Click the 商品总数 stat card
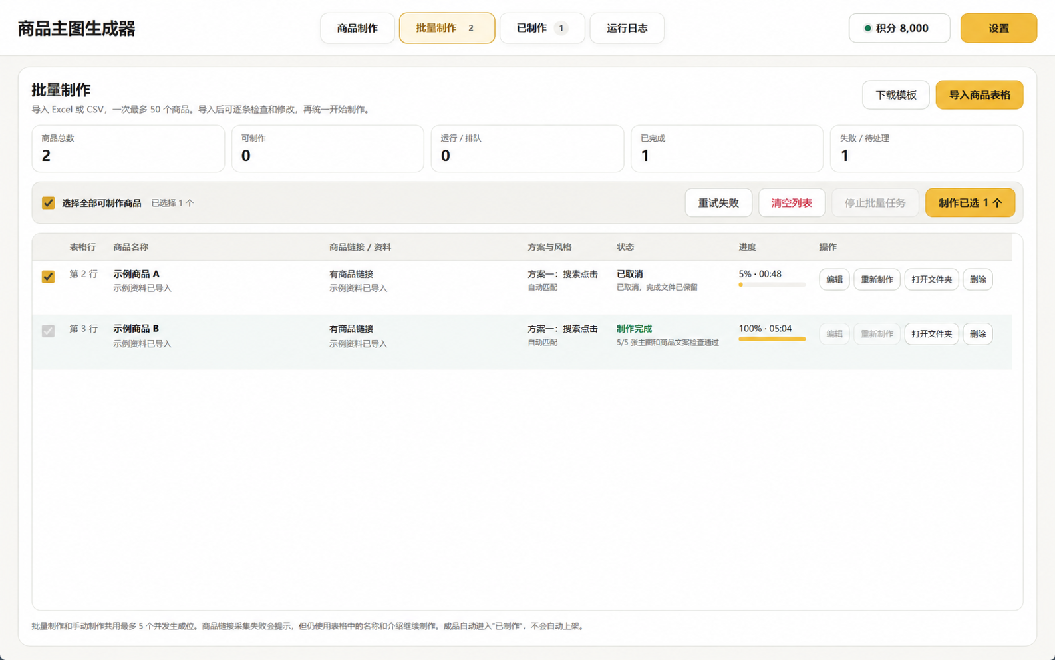This screenshot has width=1055, height=660. tap(128, 148)
